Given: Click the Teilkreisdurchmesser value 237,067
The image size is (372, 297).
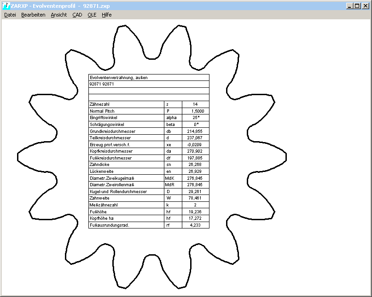Looking at the screenshot, I should point(195,138).
